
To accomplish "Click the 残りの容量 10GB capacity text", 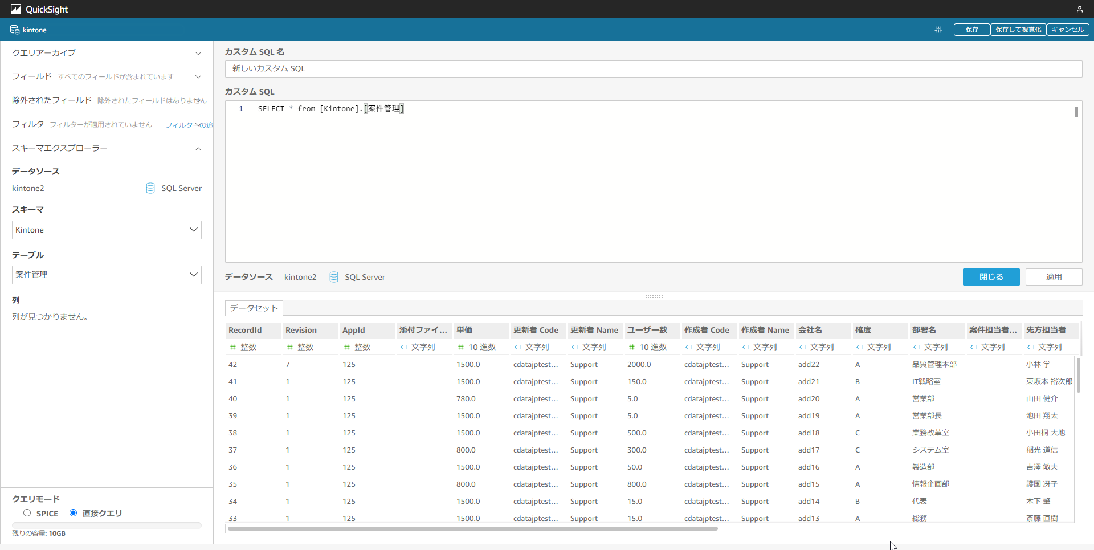I will 39,533.
